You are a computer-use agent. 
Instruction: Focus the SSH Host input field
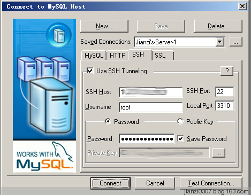point(151,92)
